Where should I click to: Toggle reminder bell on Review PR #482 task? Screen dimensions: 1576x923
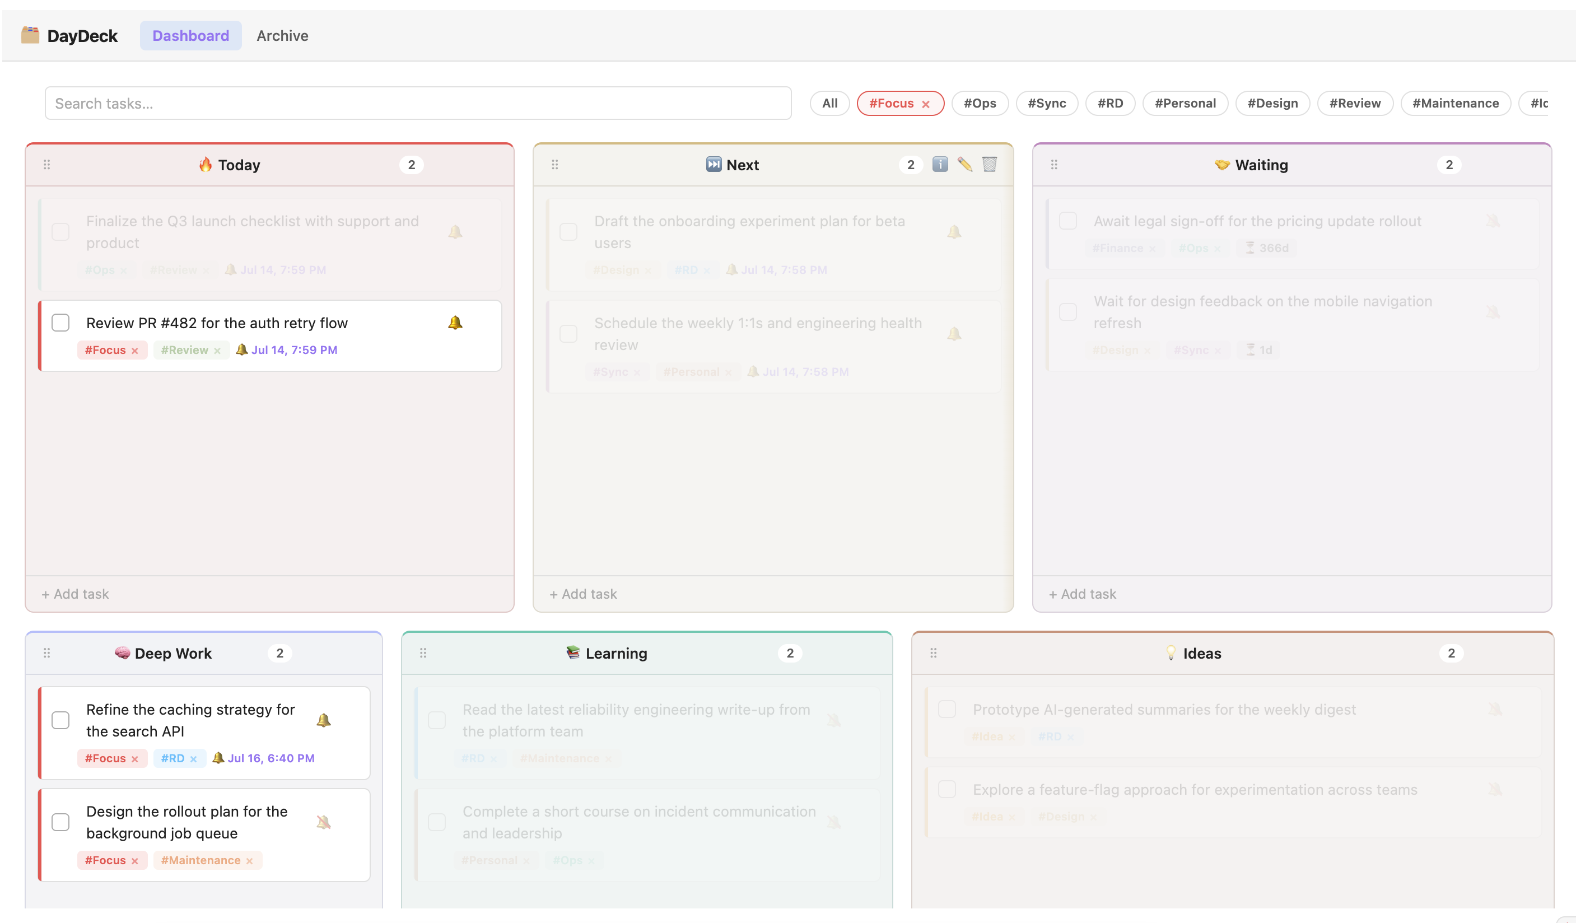tap(455, 323)
